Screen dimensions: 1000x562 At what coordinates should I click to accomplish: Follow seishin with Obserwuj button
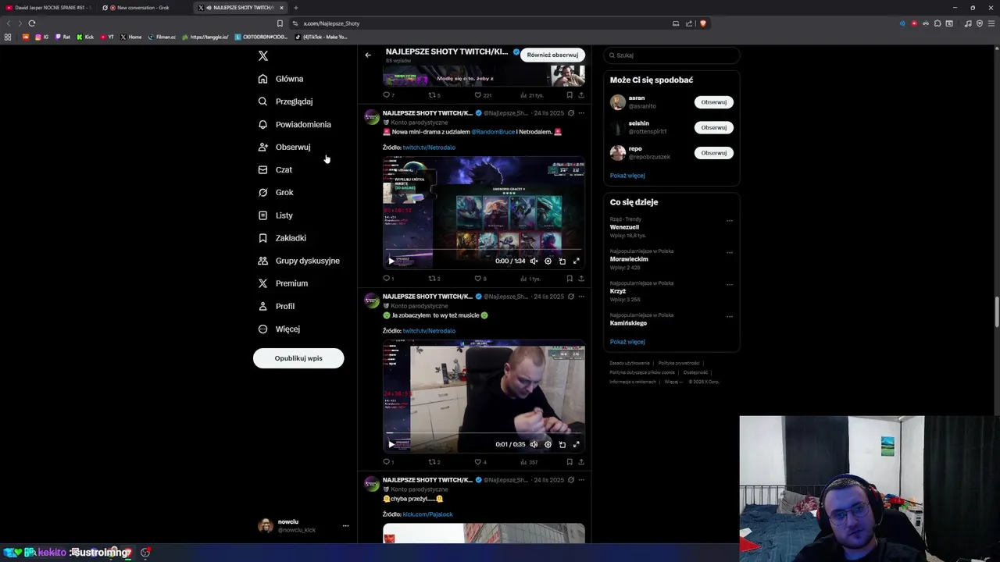[713, 127]
